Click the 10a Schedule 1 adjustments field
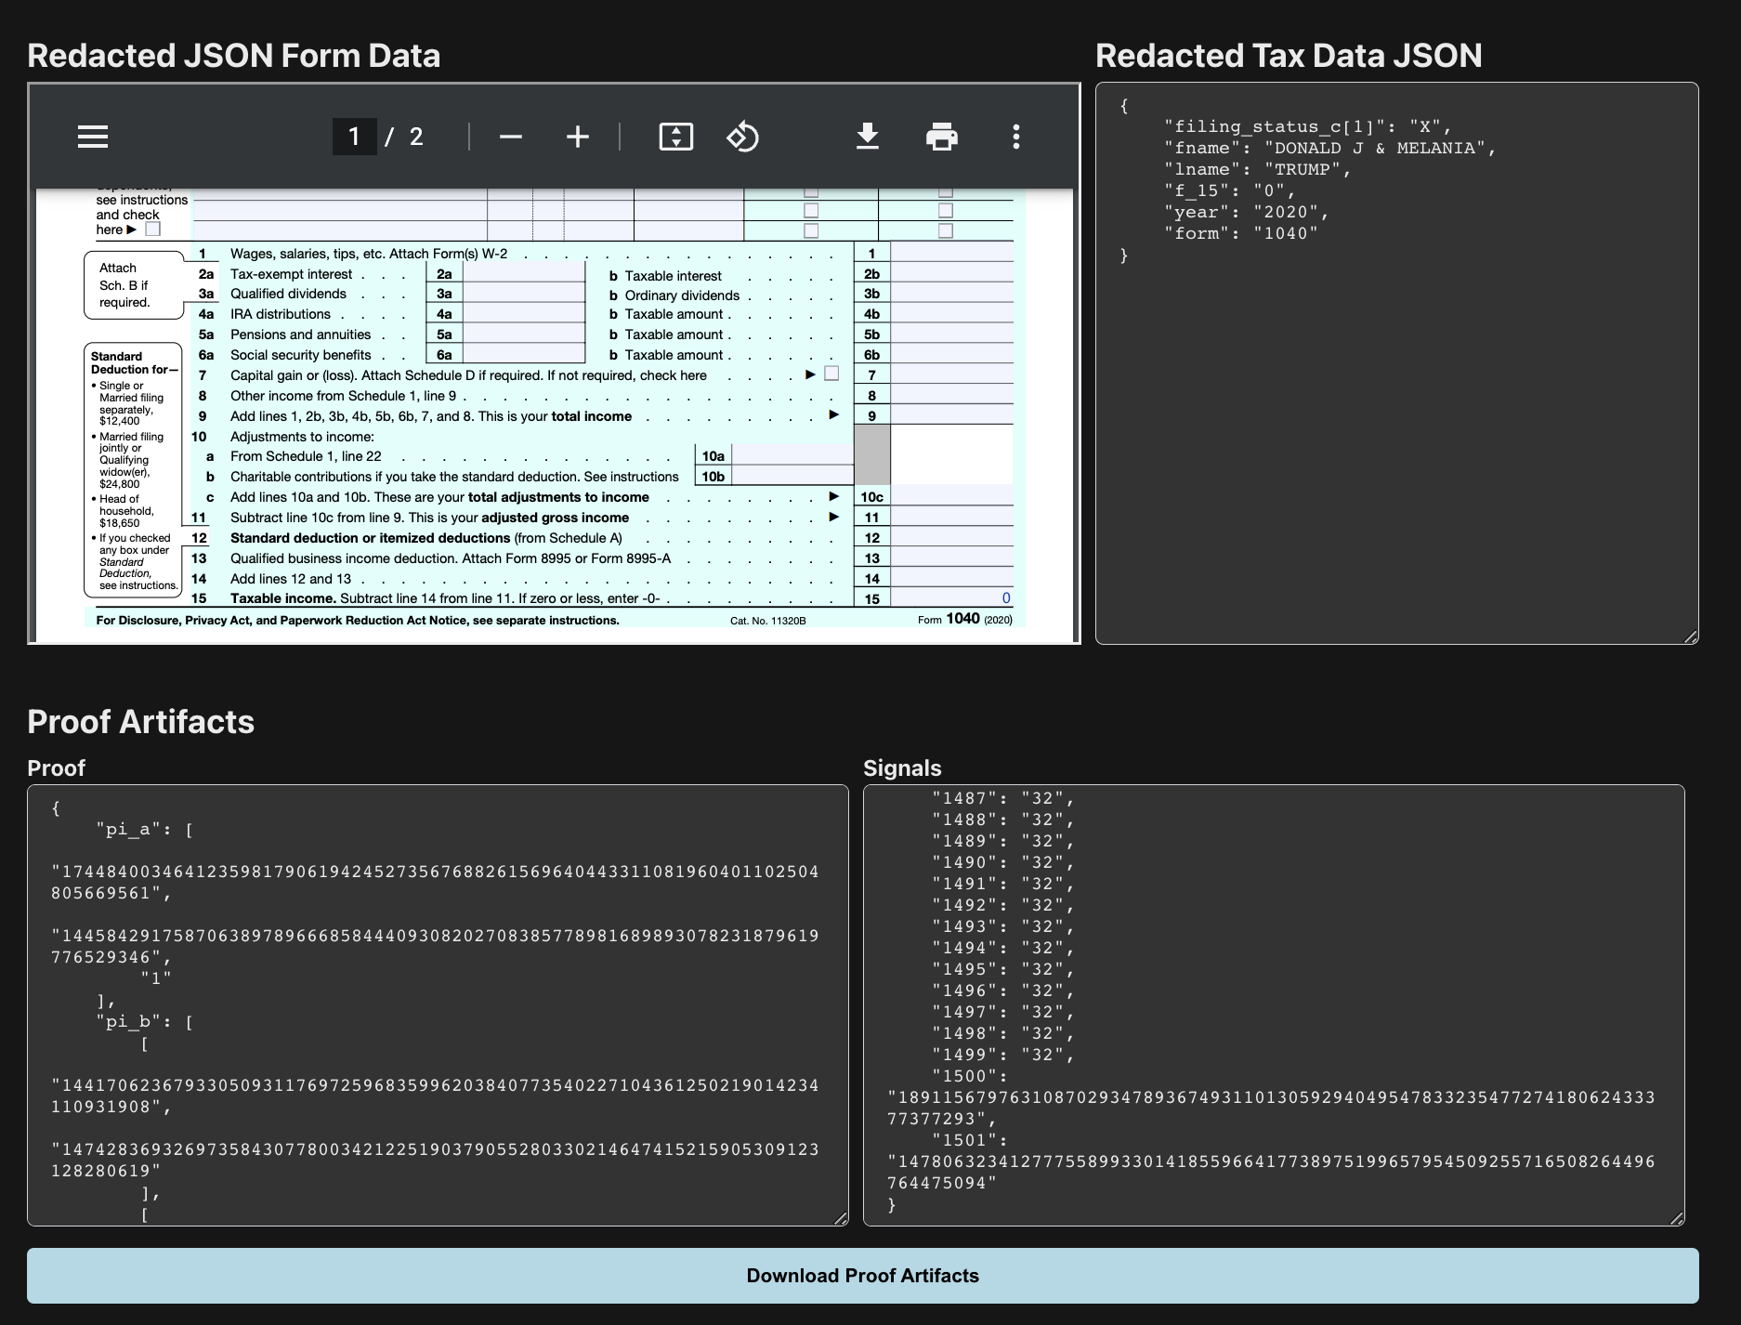Image resolution: width=1741 pixels, height=1325 pixels. click(792, 455)
